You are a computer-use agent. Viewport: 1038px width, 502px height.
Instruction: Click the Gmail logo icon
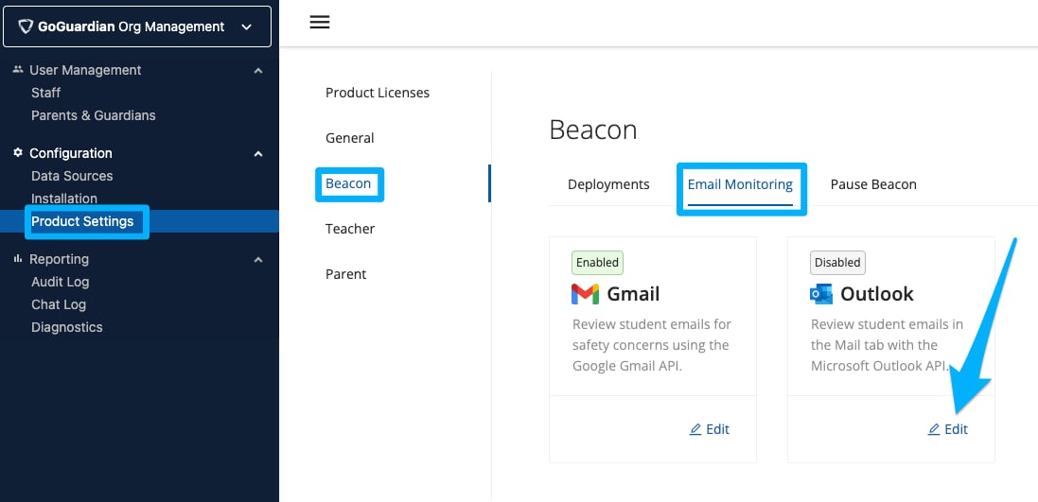tap(585, 294)
